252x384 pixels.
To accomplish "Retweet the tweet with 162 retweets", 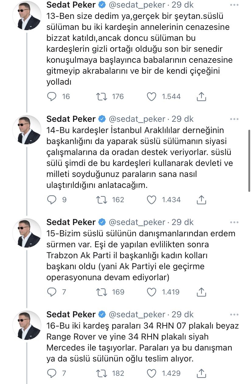I will pyautogui.click(x=101, y=200).
